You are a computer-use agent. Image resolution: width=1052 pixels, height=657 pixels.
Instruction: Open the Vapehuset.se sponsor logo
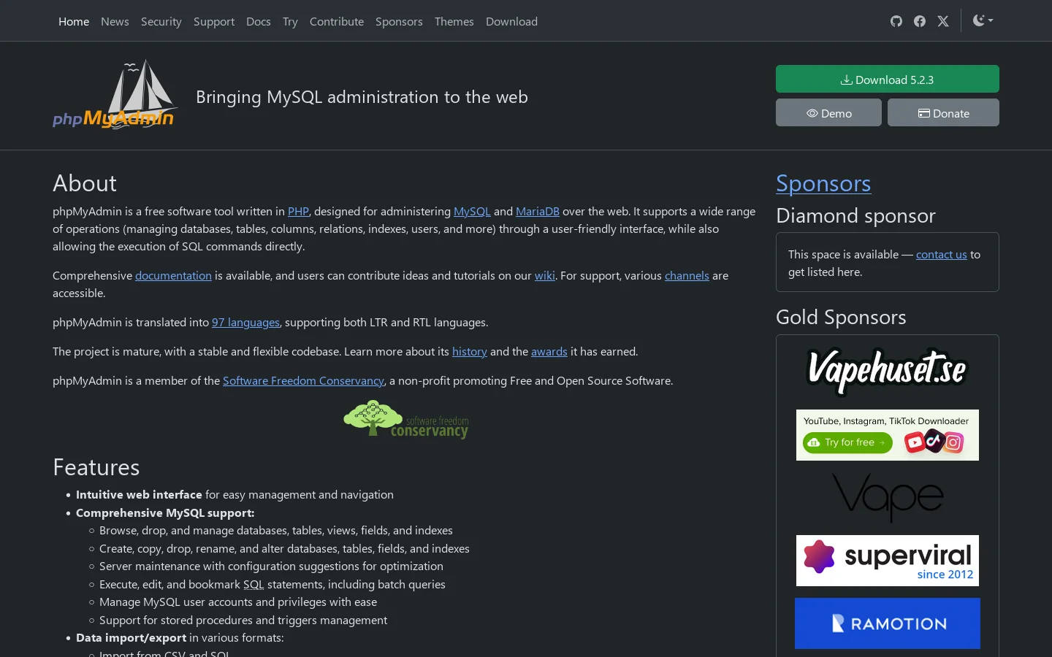pyautogui.click(x=887, y=371)
